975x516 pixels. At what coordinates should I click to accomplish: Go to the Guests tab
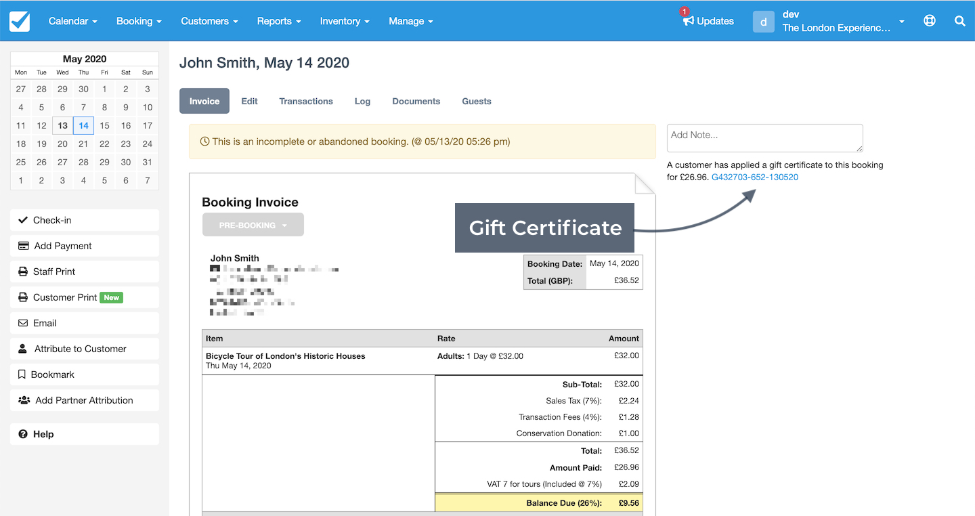click(477, 101)
